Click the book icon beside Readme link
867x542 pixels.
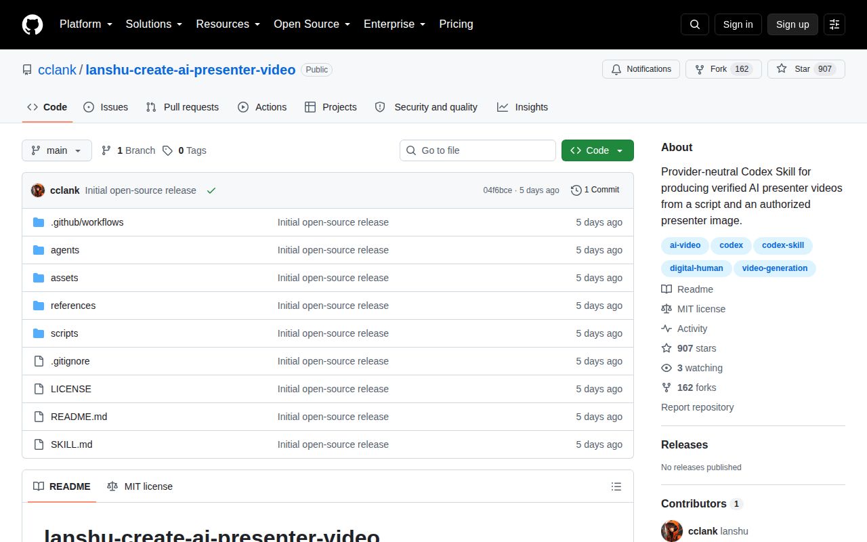667,289
